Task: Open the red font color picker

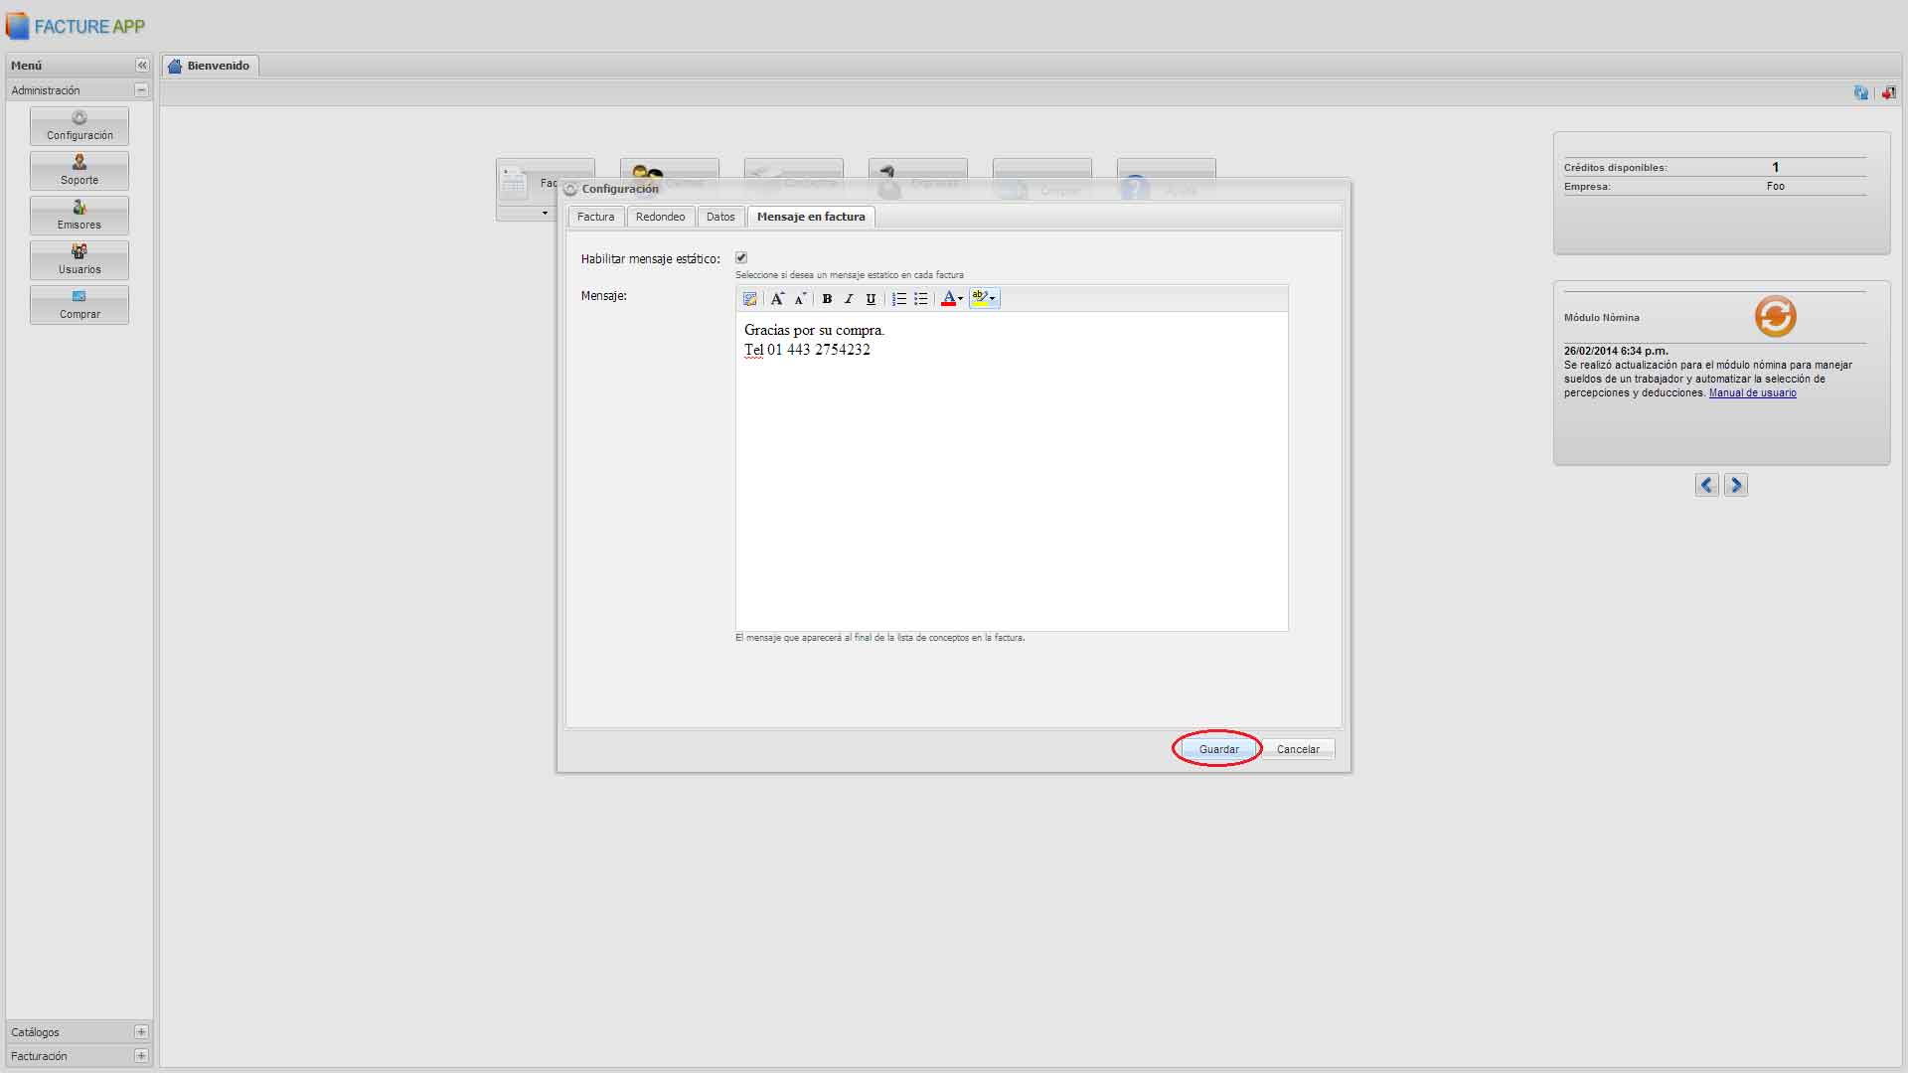Action: tap(951, 299)
